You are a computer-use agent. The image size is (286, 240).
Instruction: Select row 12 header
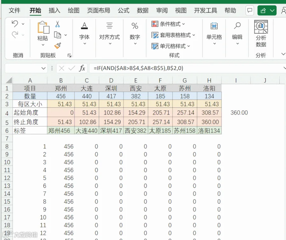(7, 178)
